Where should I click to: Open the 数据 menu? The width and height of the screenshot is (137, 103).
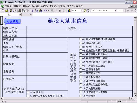62,6
